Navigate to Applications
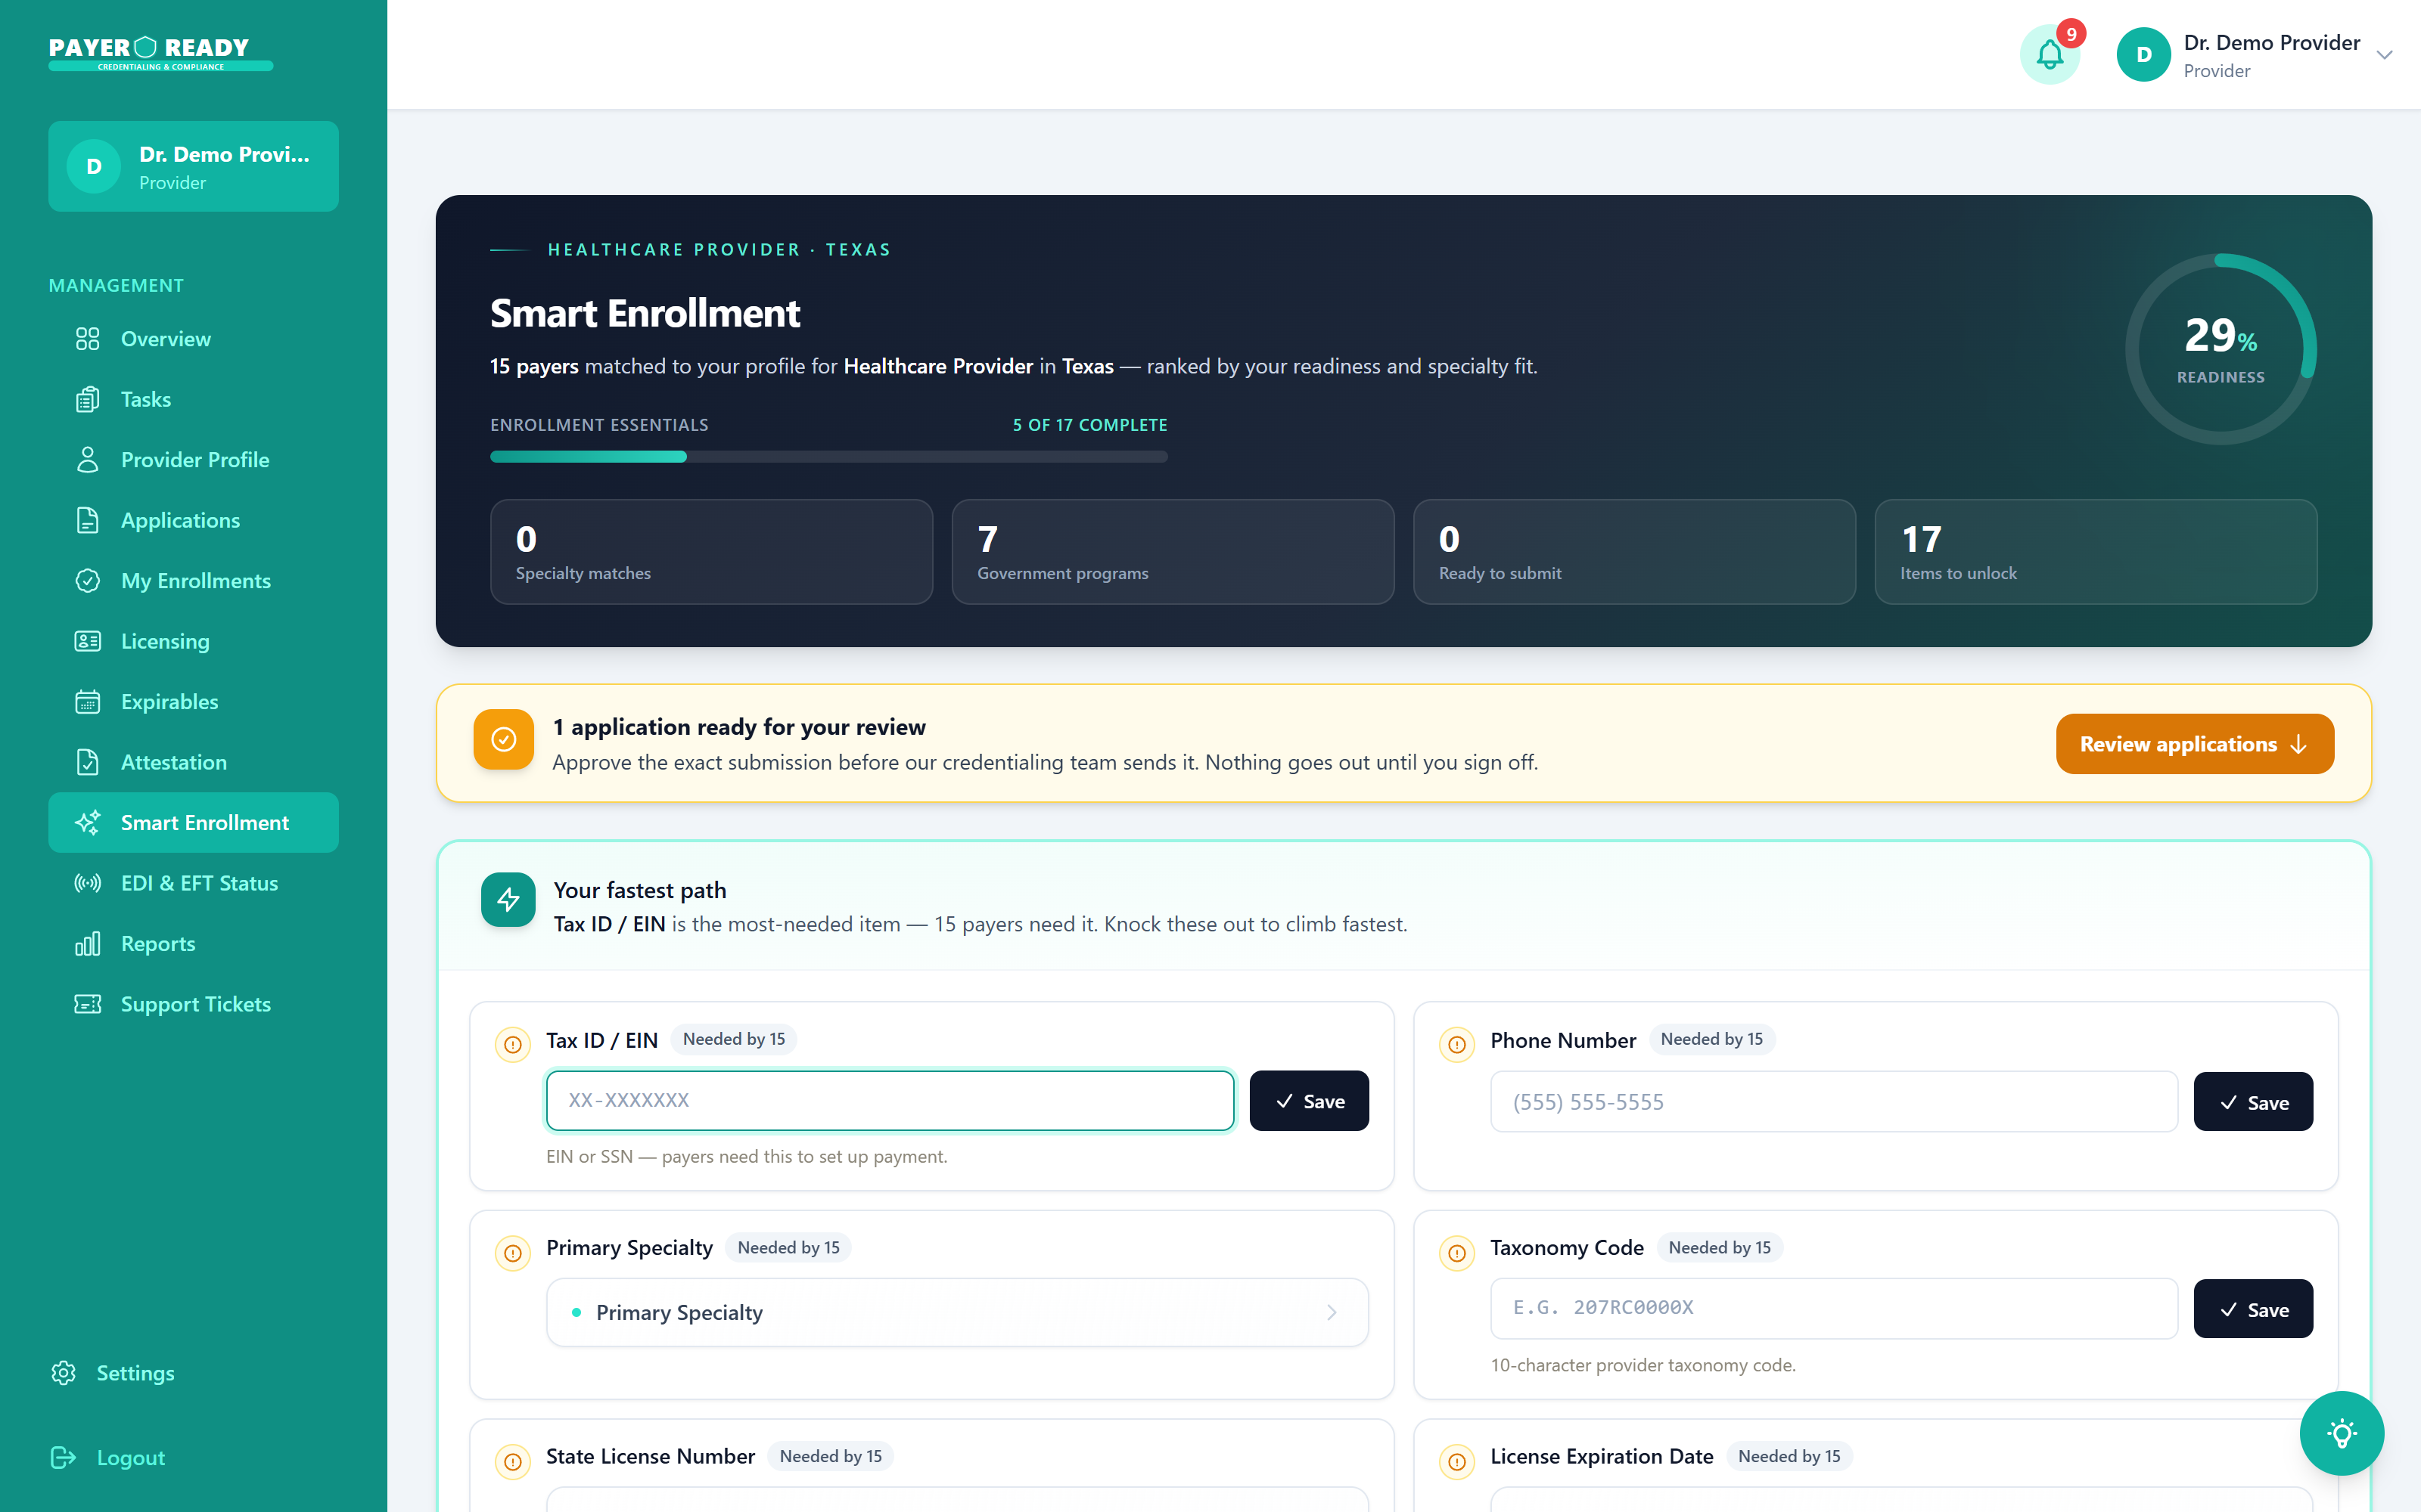 click(x=193, y=520)
